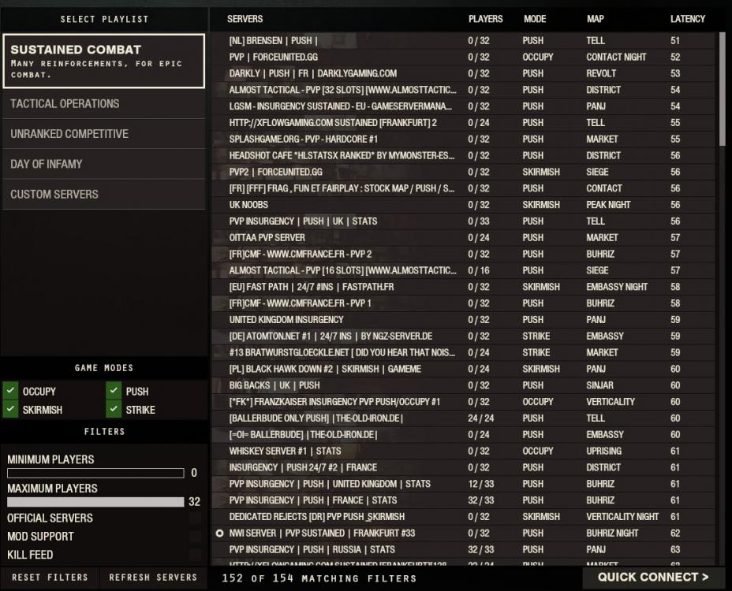Select [=OI= BALLERBUDE] | THE-OLD-IRON.DE server
This screenshot has height=591, width=732.
pyautogui.click(x=464, y=435)
